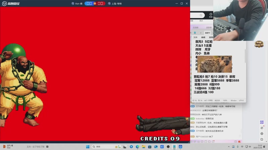Switch the 中 input method indicator

click(242, 147)
